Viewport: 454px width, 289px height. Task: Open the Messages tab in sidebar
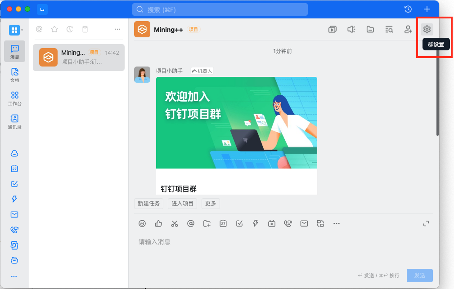point(14,52)
